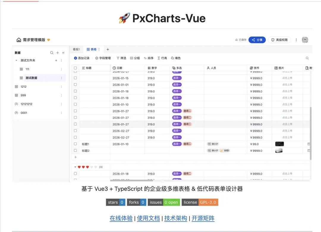Click the stars badge
The width and height of the screenshot is (321, 232).
[115, 202]
